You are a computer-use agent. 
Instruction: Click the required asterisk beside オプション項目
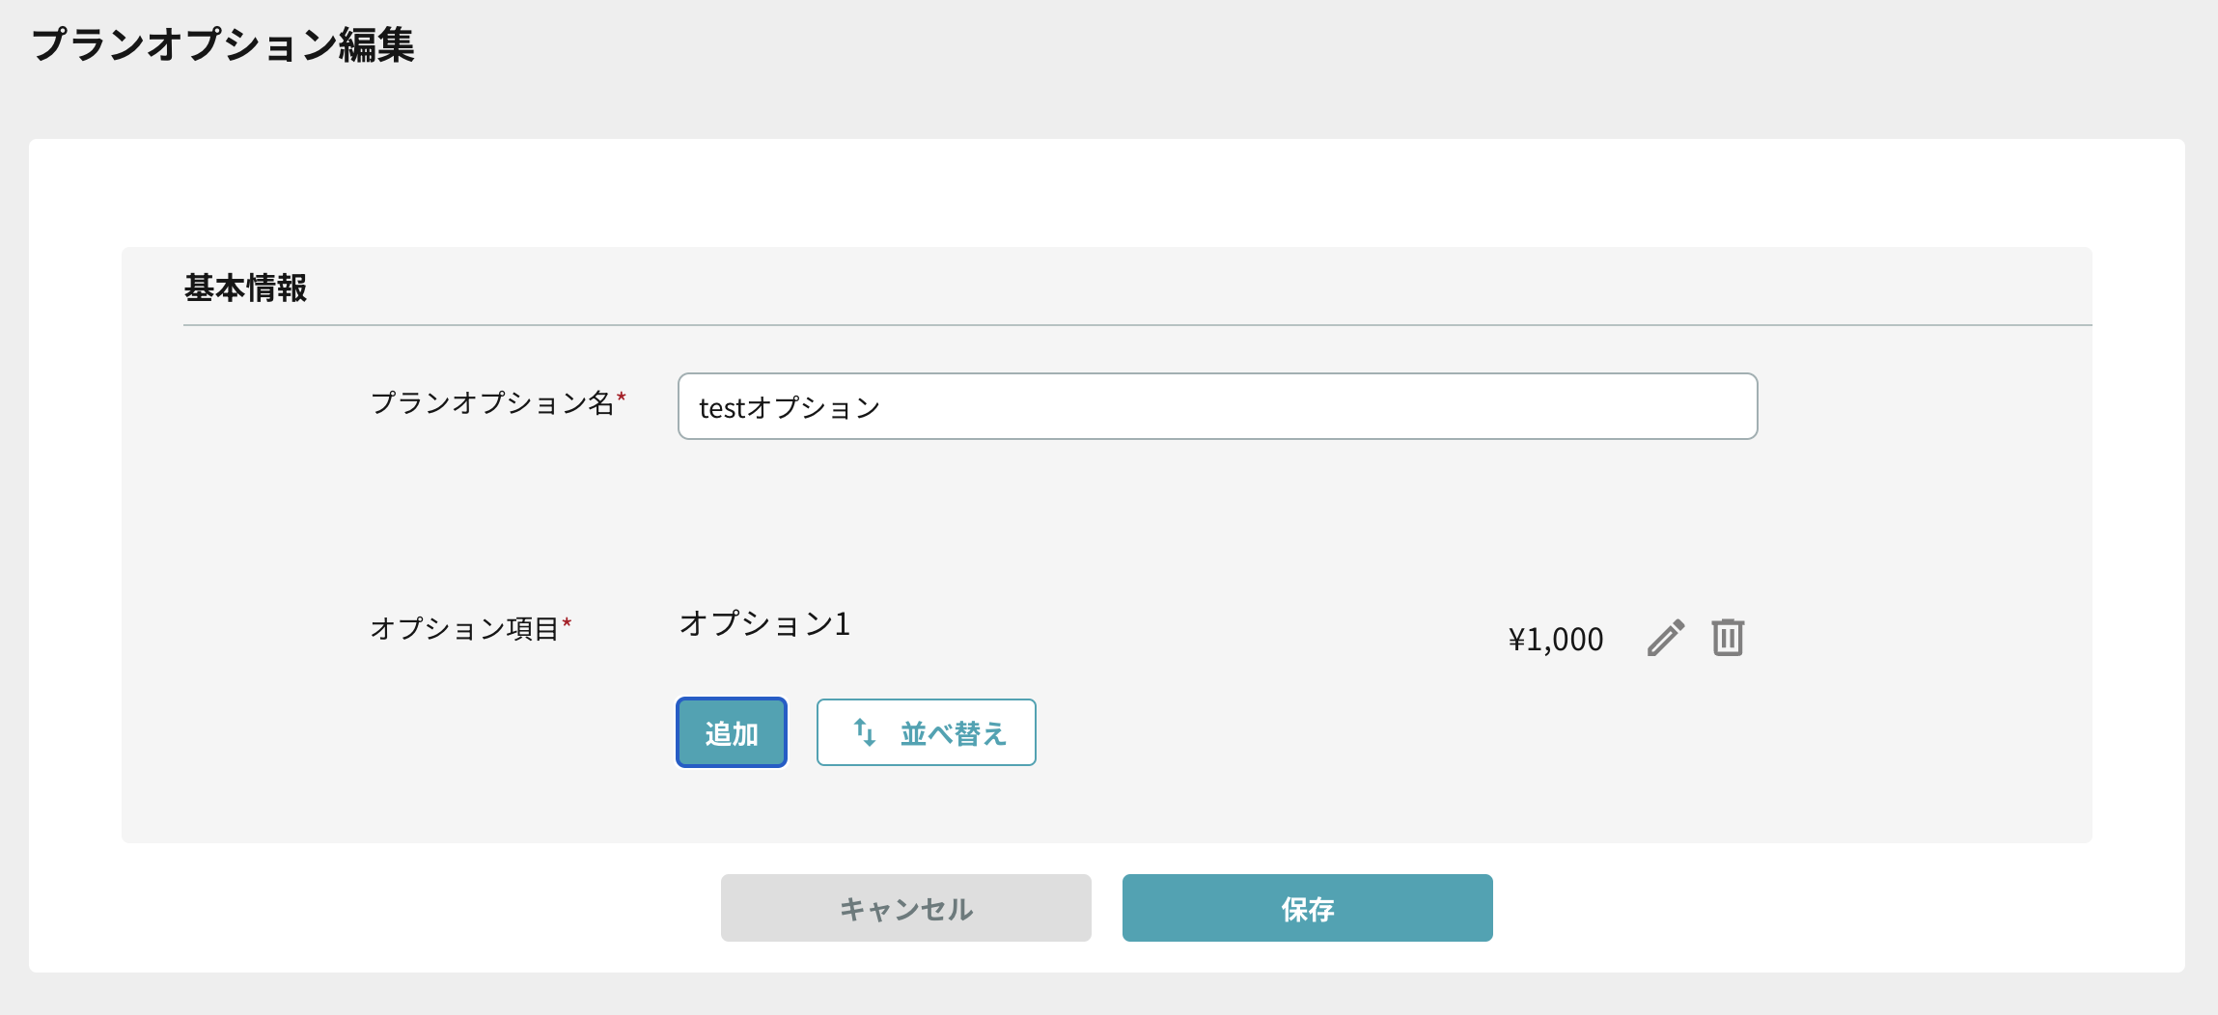coord(567,623)
